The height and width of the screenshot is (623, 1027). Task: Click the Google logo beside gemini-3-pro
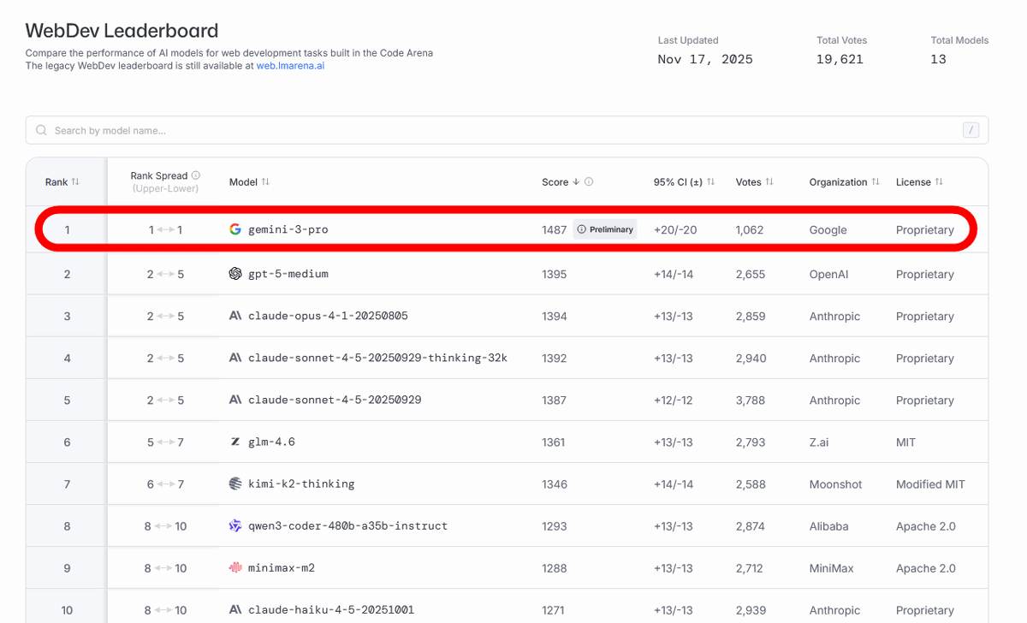(235, 229)
